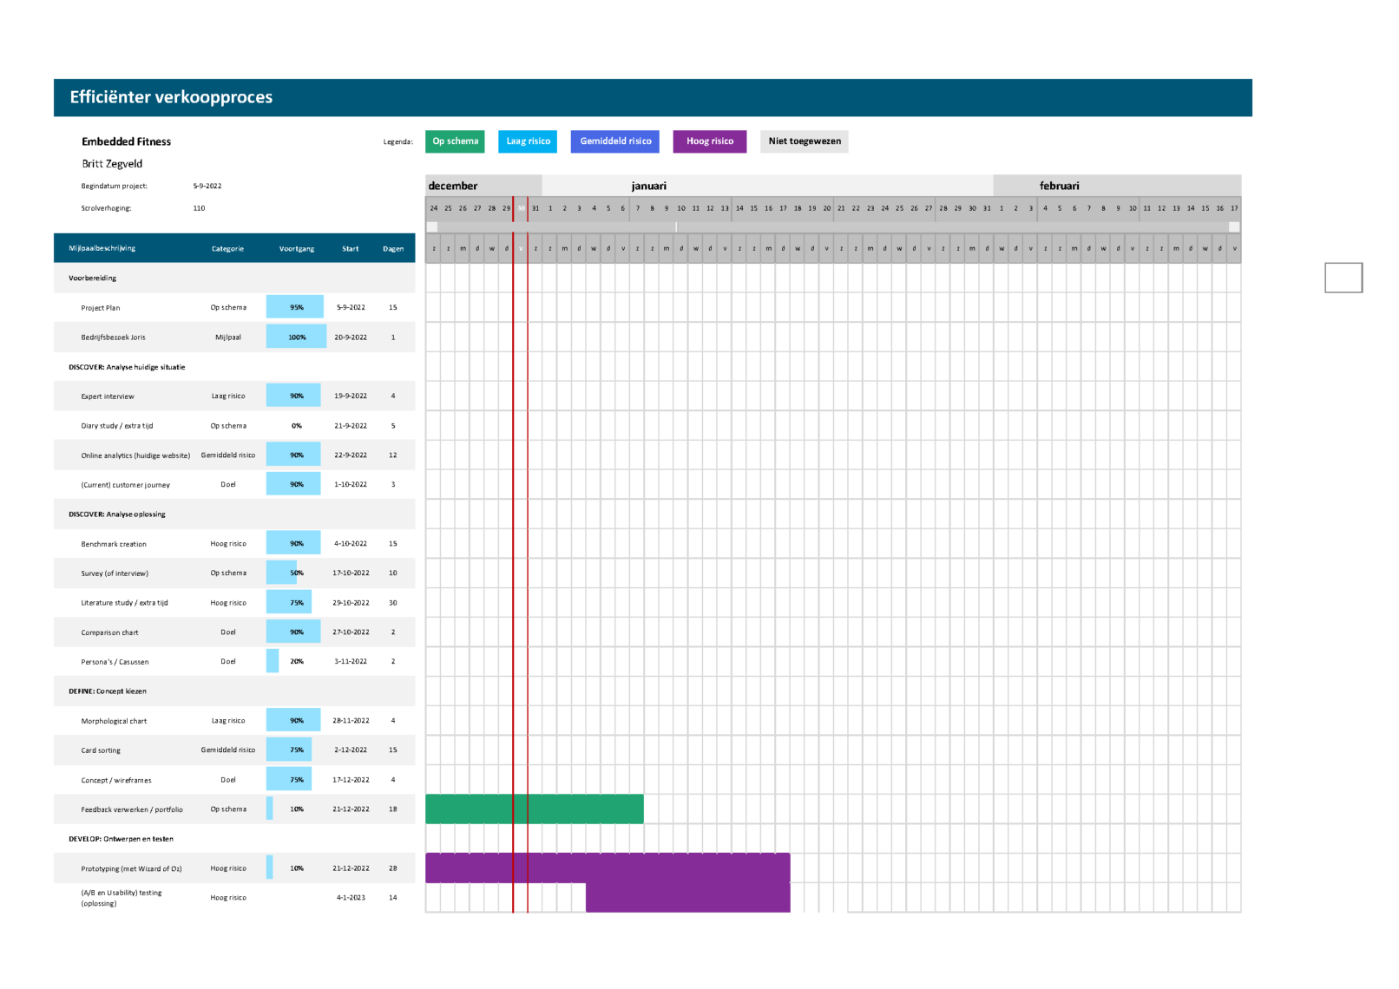Select the 'Voortgang' column header
The height and width of the screenshot is (989, 1399).
click(297, 249)
